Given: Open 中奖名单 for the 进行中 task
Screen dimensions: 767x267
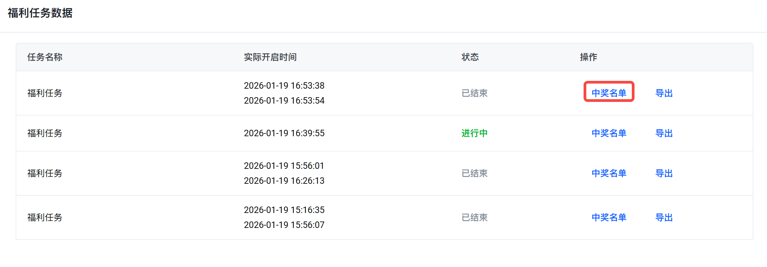Looking at the screenshot, I should (609, 133).
